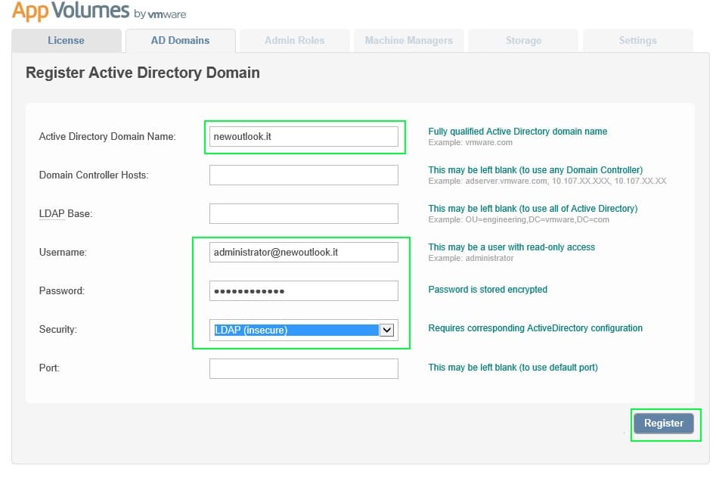The width and height of the screenshot is (716, 478).
Task: Click the Port input field
Action: tap(303, 368)
